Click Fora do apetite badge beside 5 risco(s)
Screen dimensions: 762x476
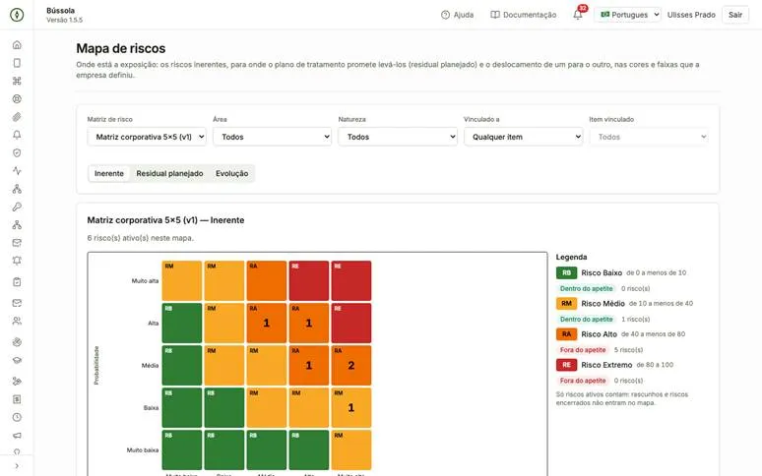(583, 350)
